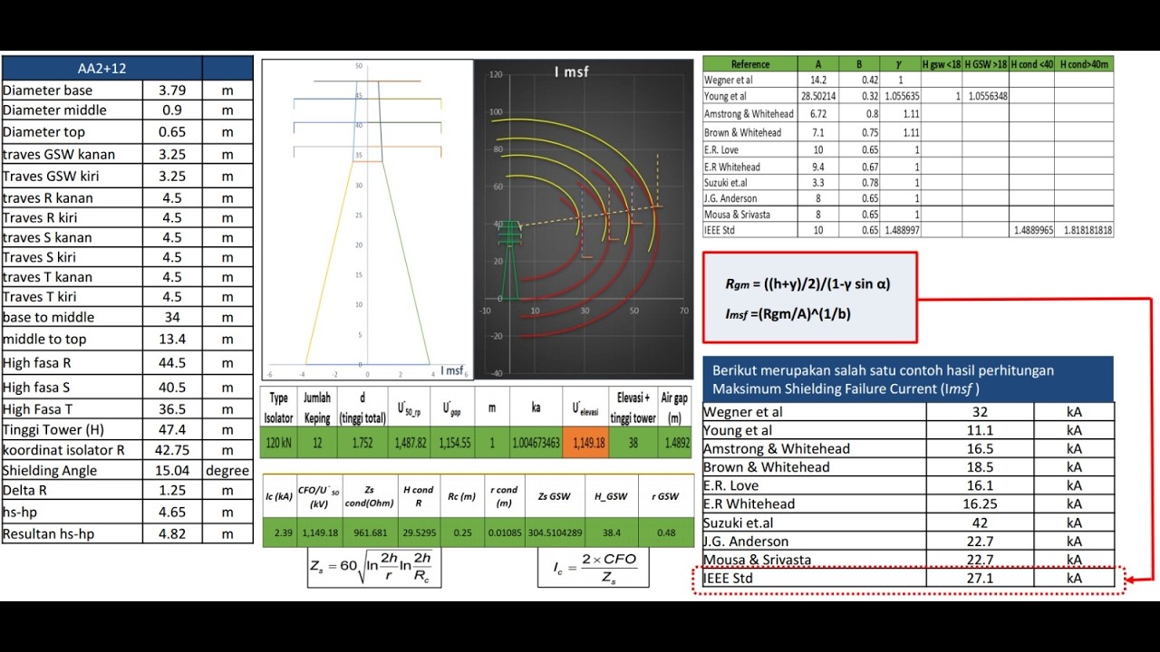Click the Zs square root formula box

pos(374,568)
